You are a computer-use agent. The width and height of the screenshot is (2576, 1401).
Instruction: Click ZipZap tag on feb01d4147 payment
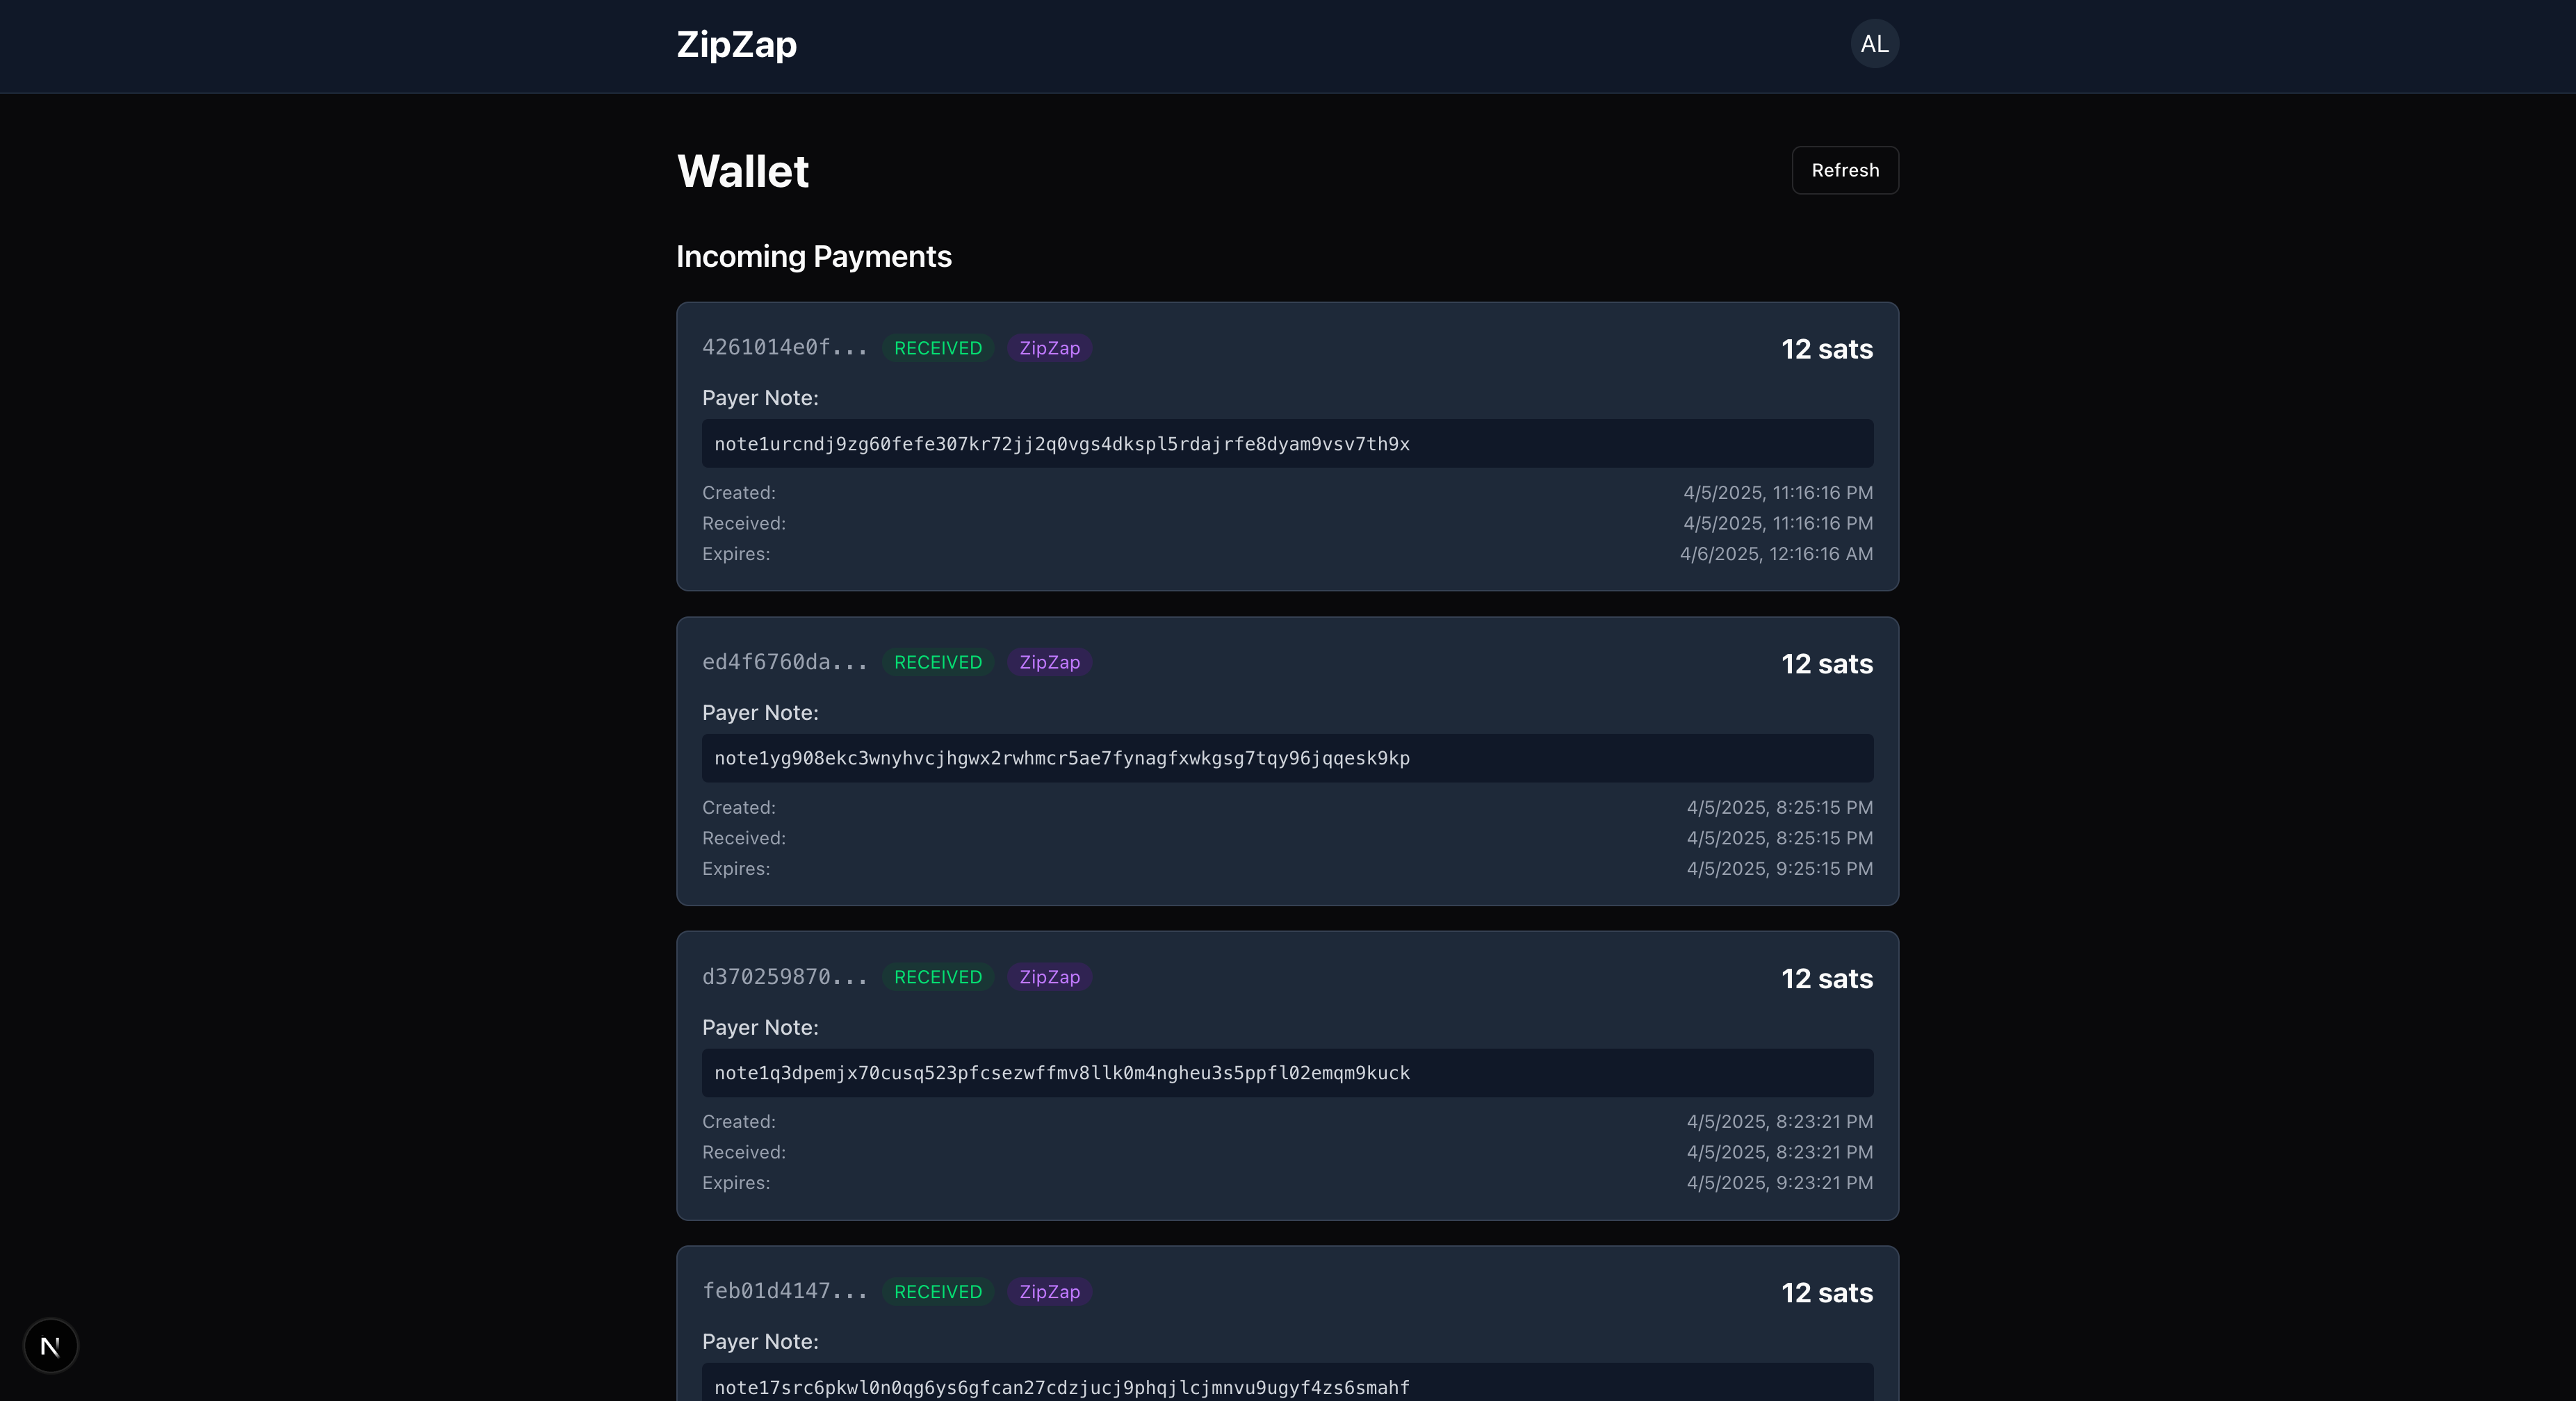[x=1049, y=1291]
